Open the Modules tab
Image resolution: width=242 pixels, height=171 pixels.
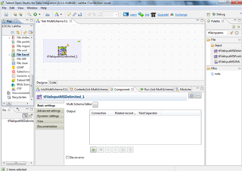click(x=184, y=89)
